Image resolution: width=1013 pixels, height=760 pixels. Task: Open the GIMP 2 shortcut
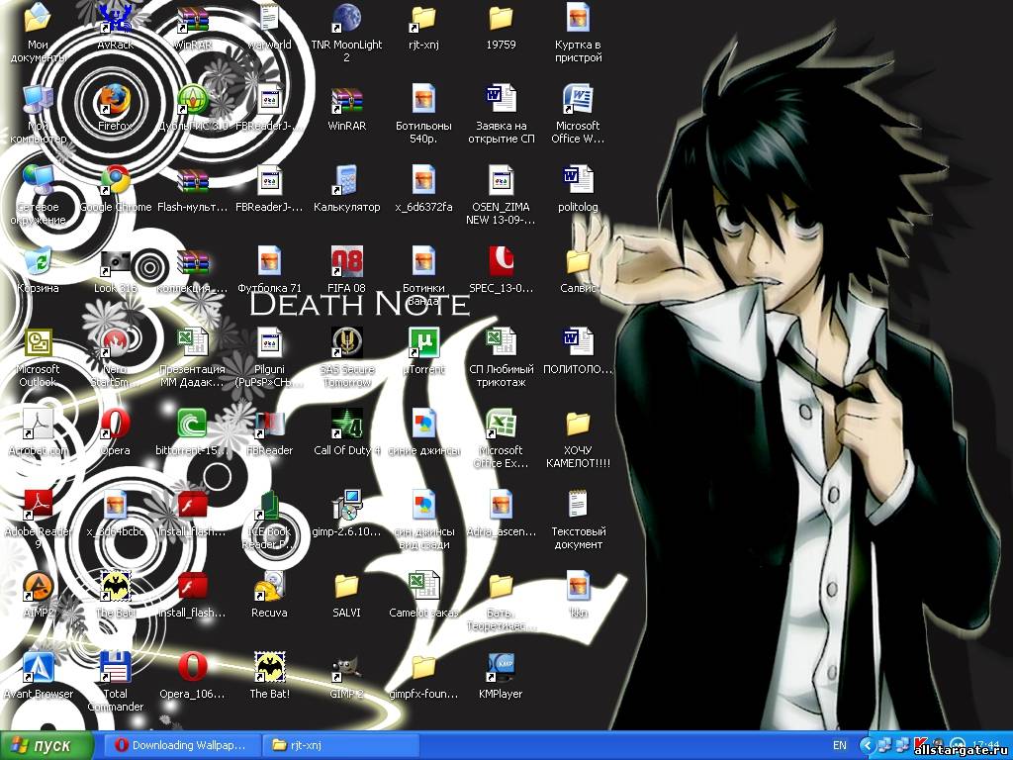tap(346, 667)
